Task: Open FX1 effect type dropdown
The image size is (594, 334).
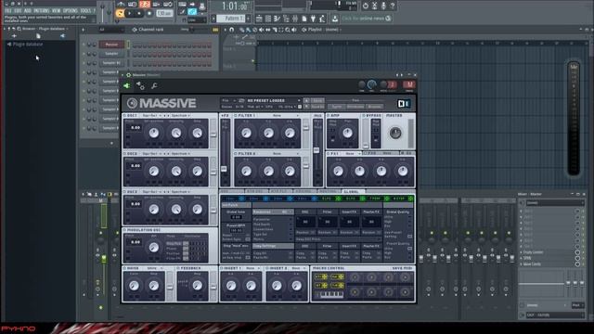Action: point(352,154)
